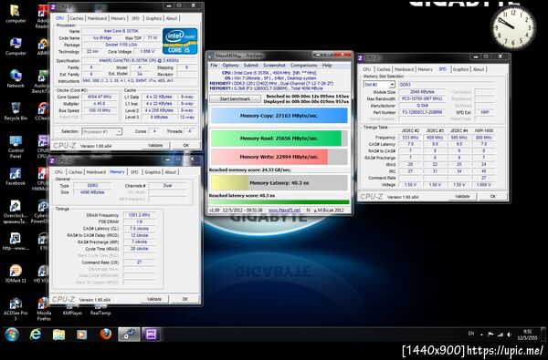Screen dimensions: 548x360
Task: Open the Overclock... desktop shortcut
Action: point(16,211)
